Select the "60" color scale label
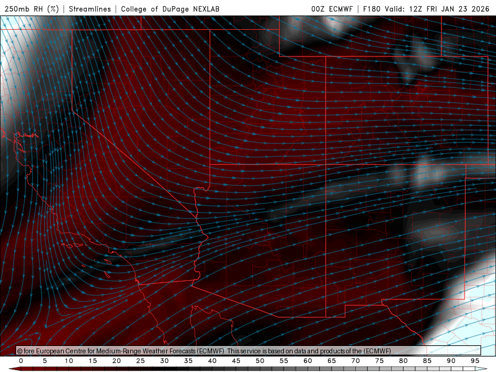Screen dimensions: 496x372 308,361
